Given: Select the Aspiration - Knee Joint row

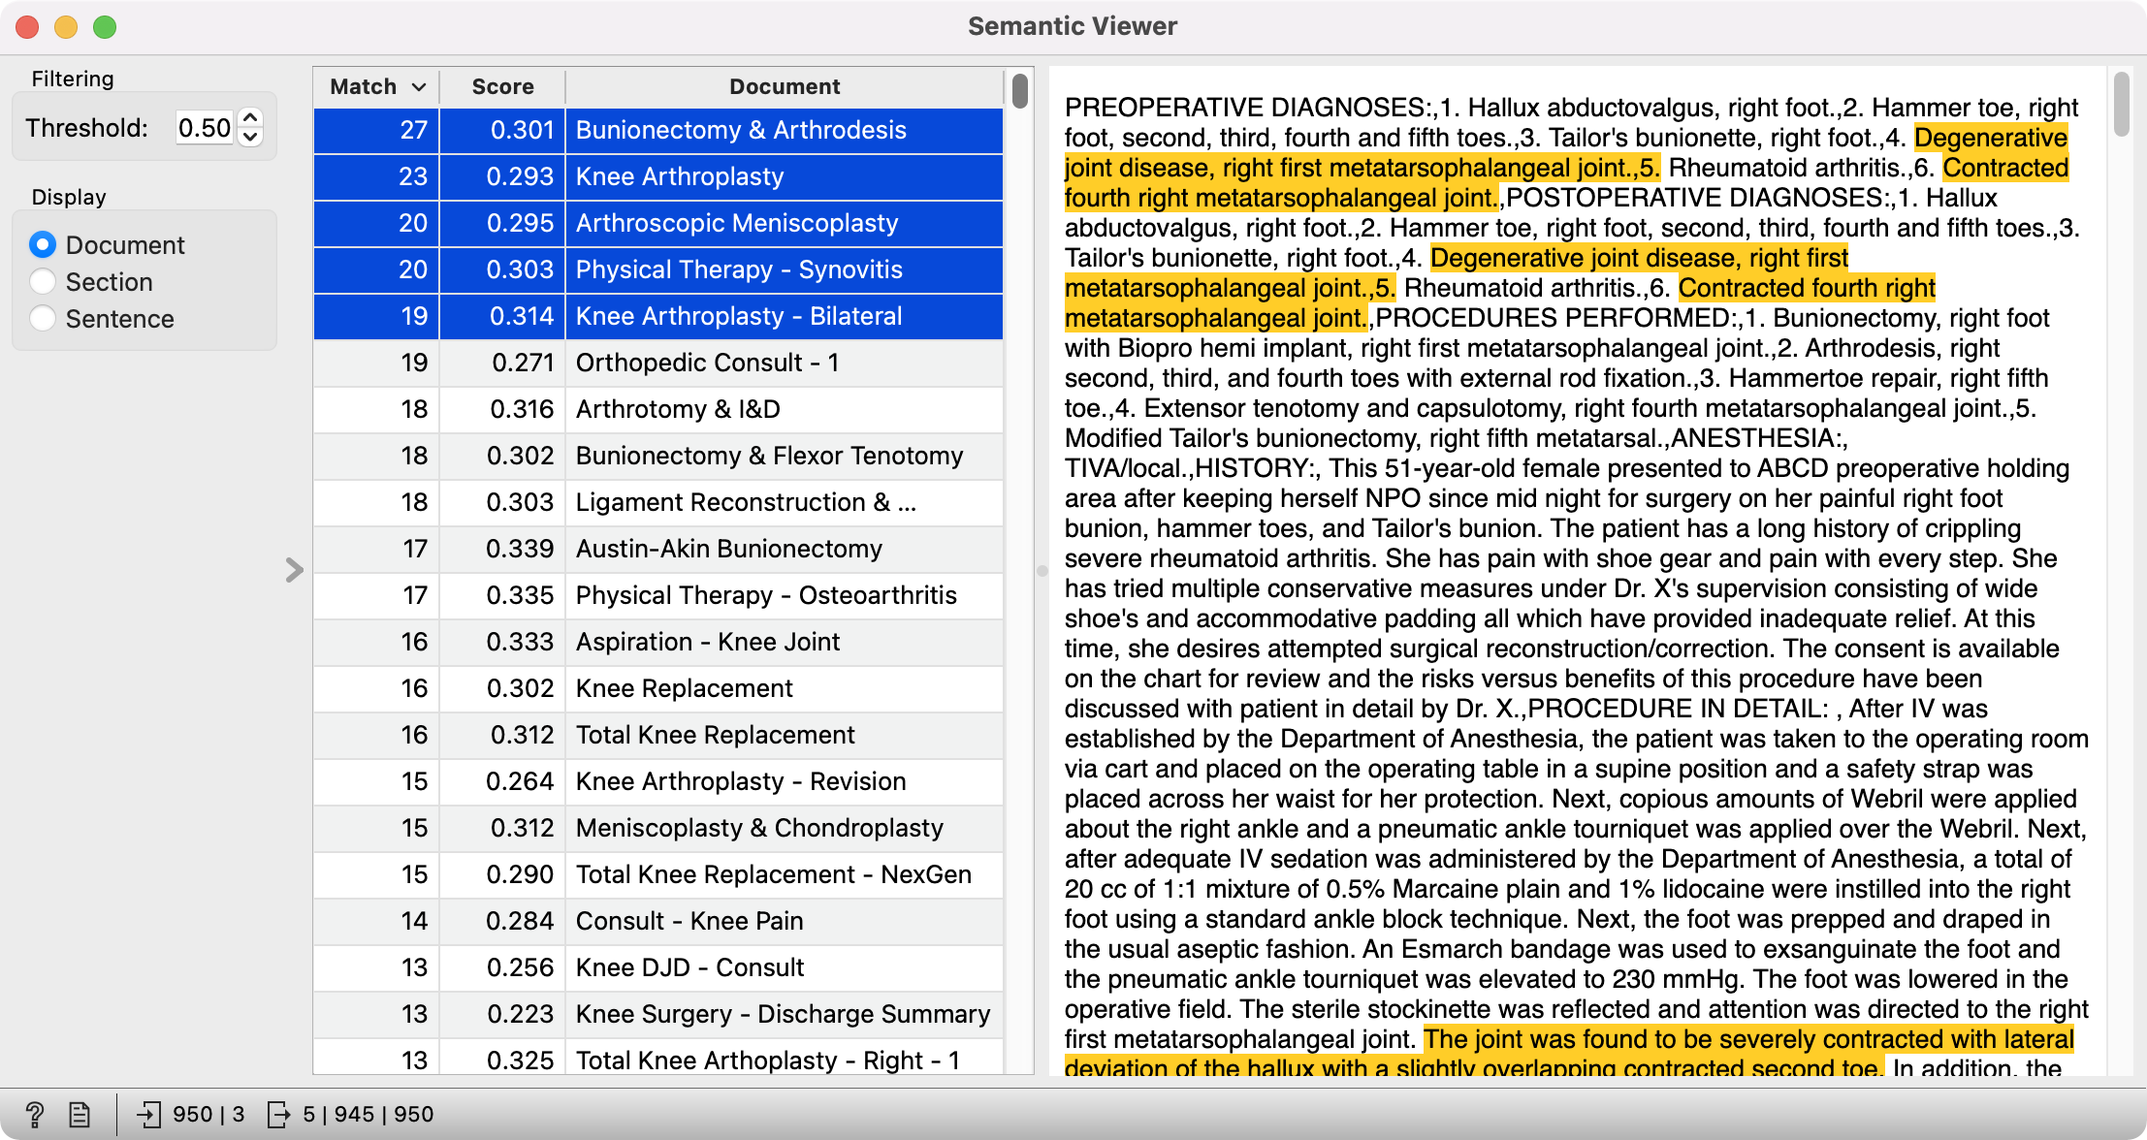Looking at the screenshot, I should pyautogui.click(x=658, y=642).
